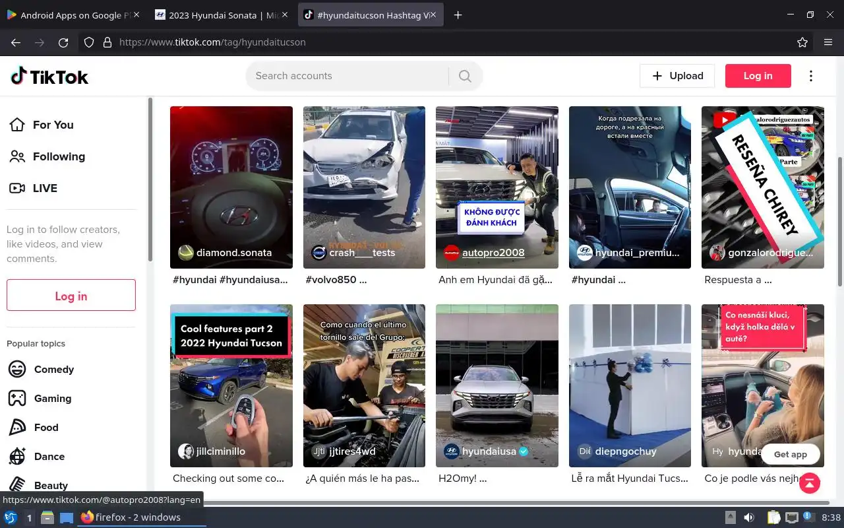
Task: Open the LIVE menu item
Action: [x=73, y=188]
